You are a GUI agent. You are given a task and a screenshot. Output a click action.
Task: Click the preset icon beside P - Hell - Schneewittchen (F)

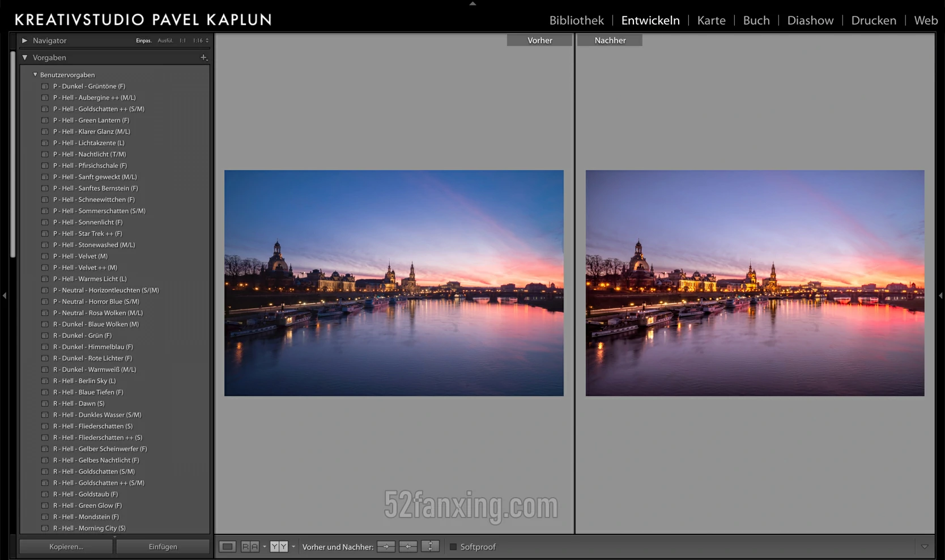coord(45,200)
